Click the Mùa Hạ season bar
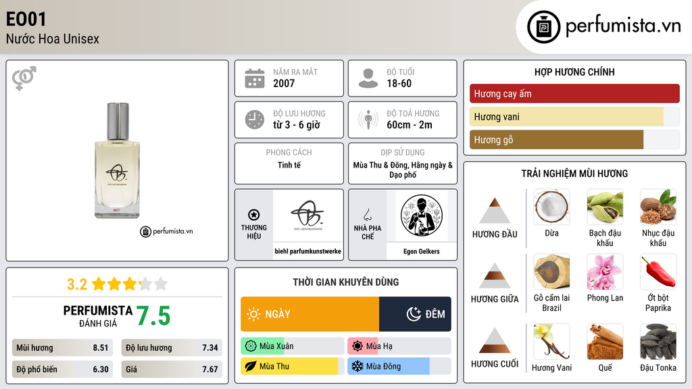 (399, 346)
